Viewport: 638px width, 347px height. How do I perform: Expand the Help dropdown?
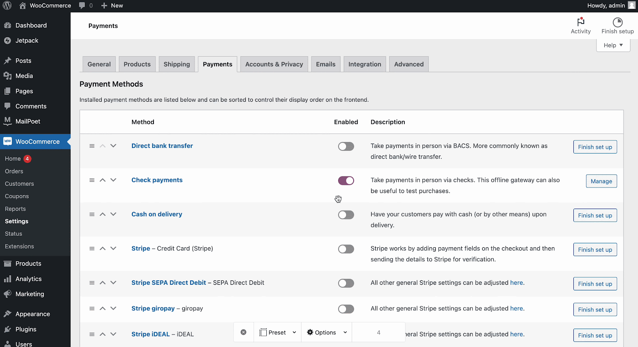pos(613,45)
